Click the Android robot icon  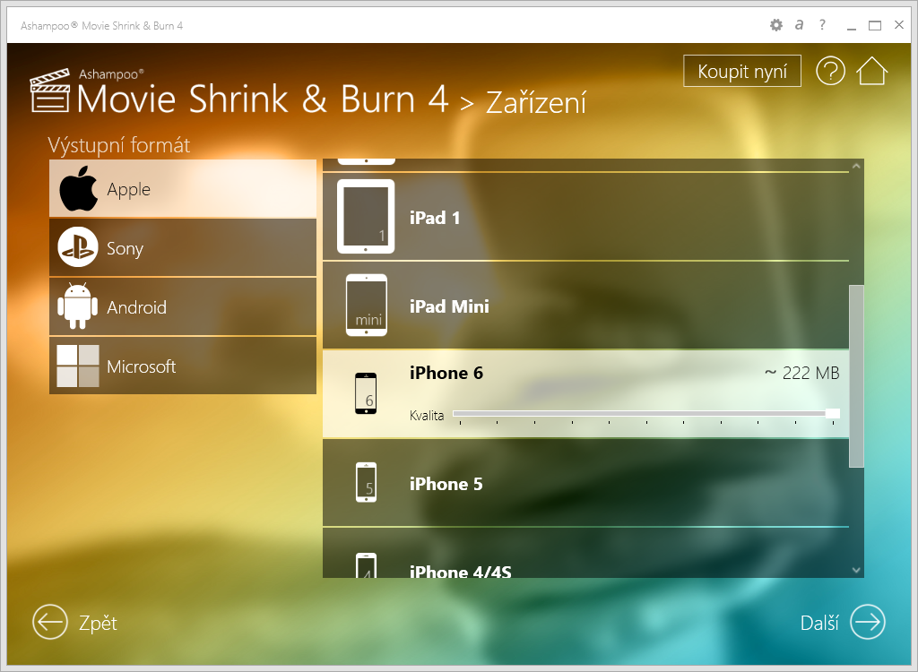click(77, 306)
